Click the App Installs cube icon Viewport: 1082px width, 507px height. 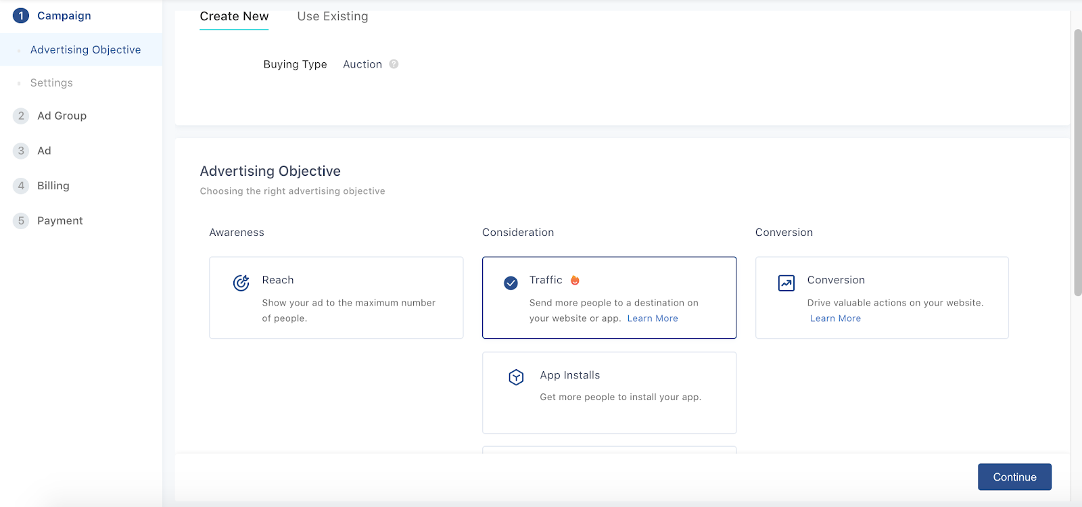tap(516, 377)
